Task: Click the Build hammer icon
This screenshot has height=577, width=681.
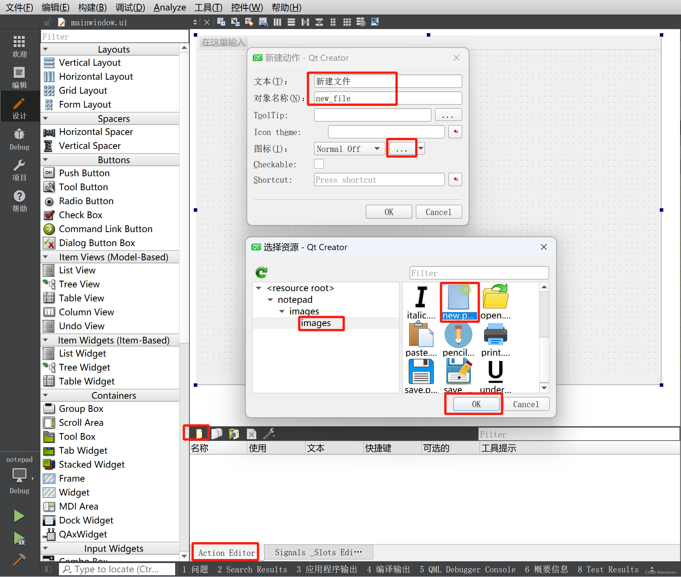Action: click(19, 559)
